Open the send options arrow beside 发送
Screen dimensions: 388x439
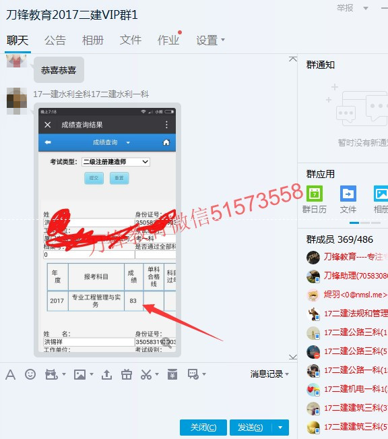click(280, 428)
